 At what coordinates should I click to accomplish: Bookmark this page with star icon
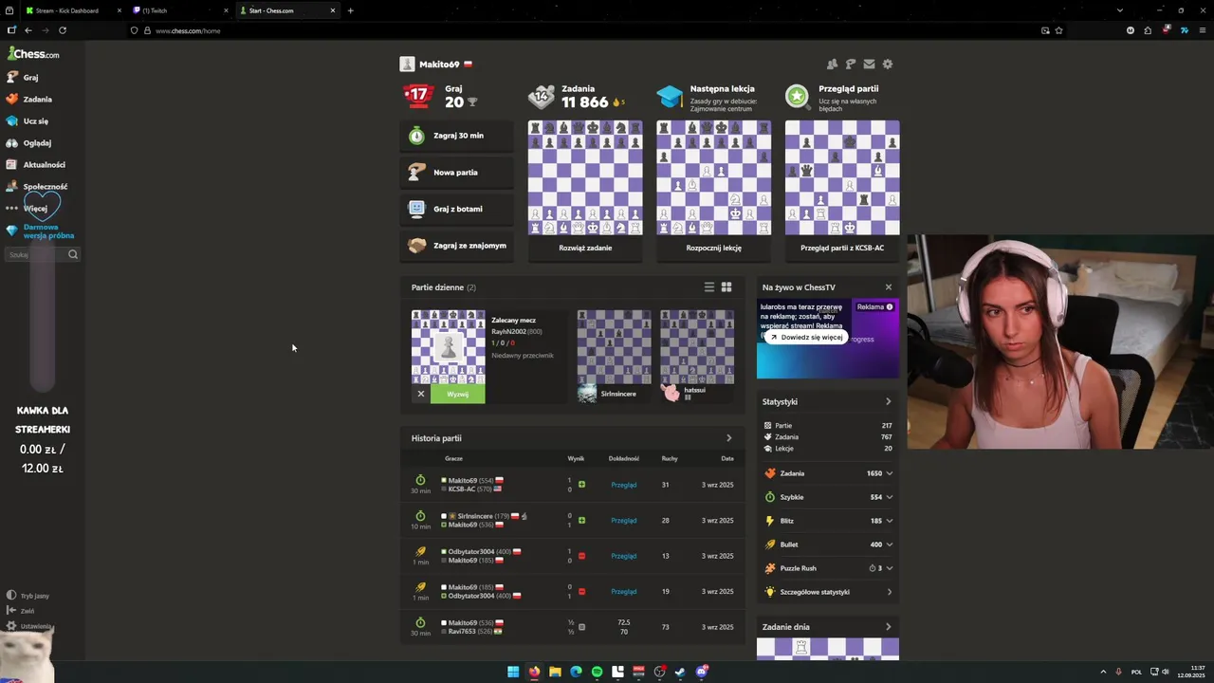[x=1058, y=30]
